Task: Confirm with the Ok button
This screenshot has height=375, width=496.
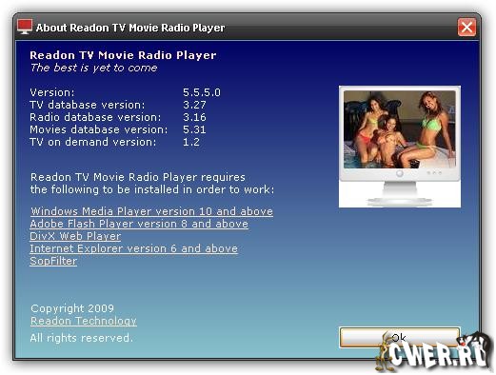Action: click(x=400, y=338)
